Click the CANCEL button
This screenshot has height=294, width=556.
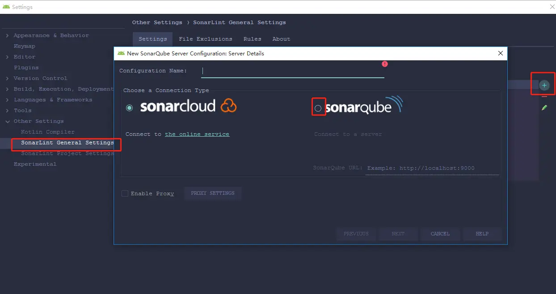[x=440, y=234]
